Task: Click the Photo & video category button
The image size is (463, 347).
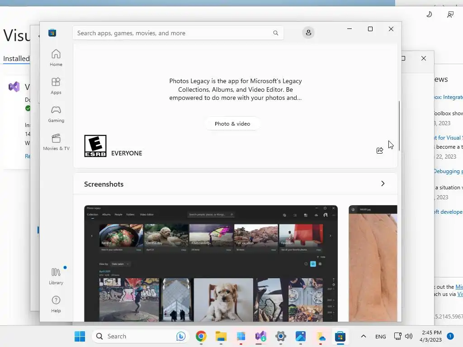Action: (x=232, y=124)
